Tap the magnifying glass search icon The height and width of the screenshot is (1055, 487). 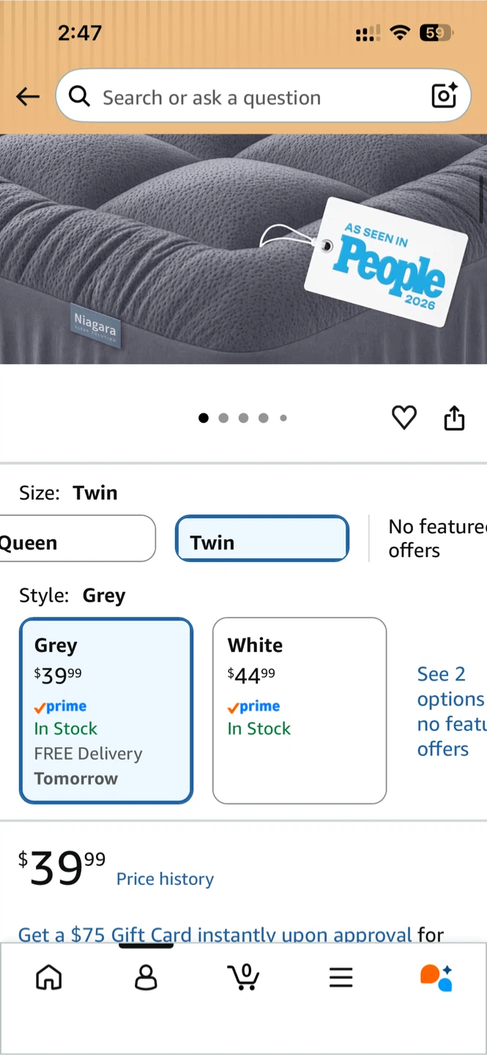79,96
